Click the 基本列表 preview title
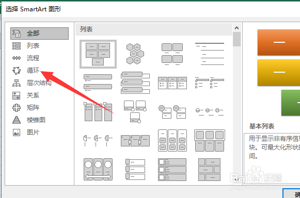The image size is (300, 198). tap(262, 126)
